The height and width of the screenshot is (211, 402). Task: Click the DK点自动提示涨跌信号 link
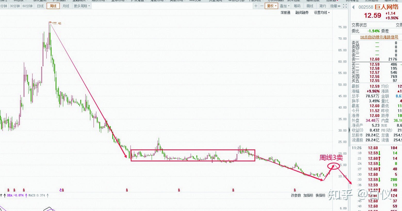click(x=379, y=37)
